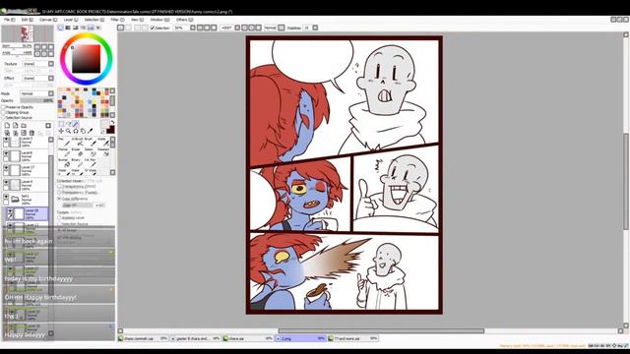630x354 pixels.
Task: Select the Brush tool in tool tray
Action: point(92,142)
